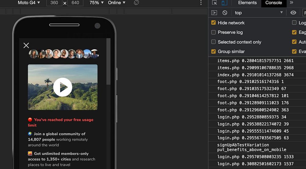The image size is (306, 169).
Task: Activate the inspect element picker icon
Action: click(x=215, y=3)
